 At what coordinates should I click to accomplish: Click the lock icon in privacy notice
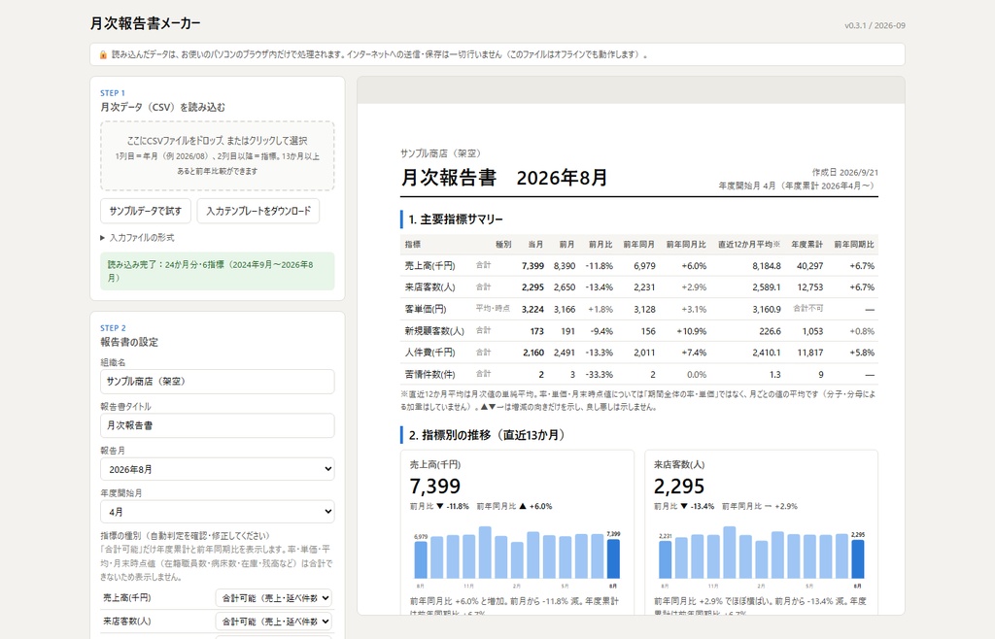point(103,55)
